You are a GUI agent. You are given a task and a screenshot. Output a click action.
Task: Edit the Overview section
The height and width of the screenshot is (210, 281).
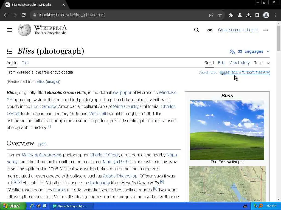43,144
